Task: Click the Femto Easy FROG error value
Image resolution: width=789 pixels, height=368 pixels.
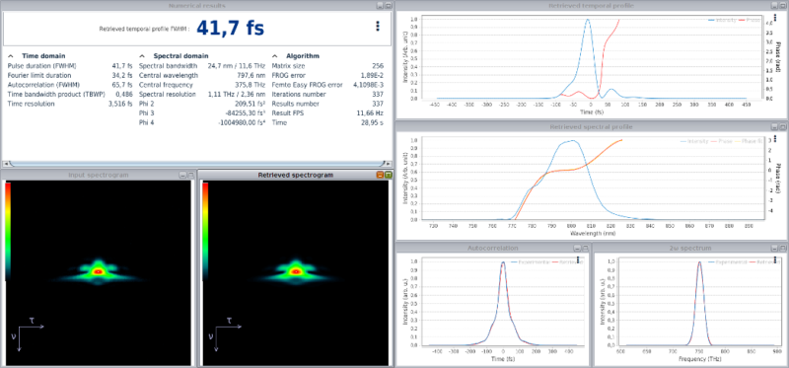Action: click(369, 85)
